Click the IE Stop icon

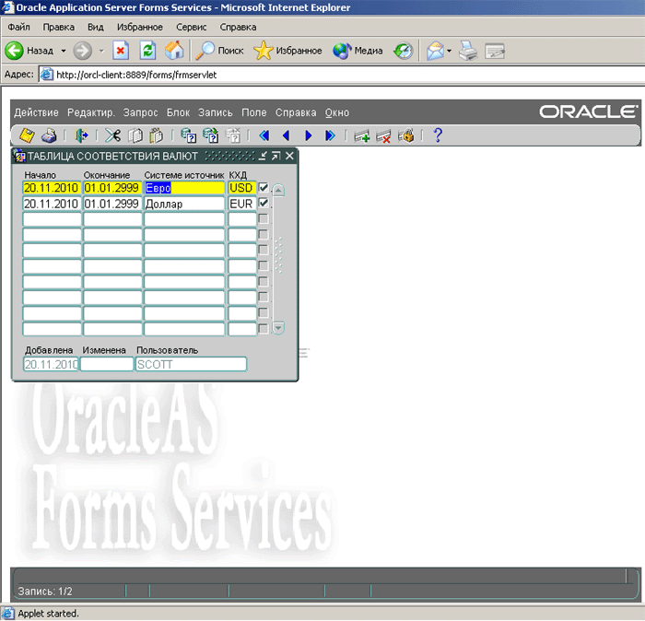click(x=120, y=51)
